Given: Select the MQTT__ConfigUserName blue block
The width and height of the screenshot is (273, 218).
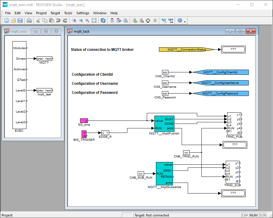Looking at the screenshot, I should click(x=221, y=83).
